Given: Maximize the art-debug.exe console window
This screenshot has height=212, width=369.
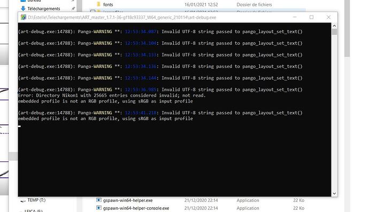Looking at the screenshot, I should pyautogui.click(x=311, y=17).
